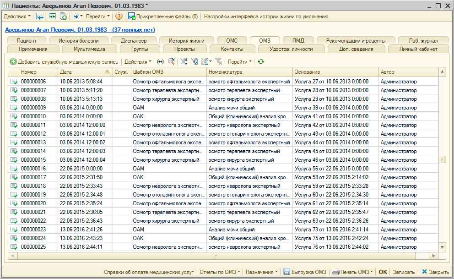Click the search magnifier icon in the records toolbar

[x=171, y=61]
